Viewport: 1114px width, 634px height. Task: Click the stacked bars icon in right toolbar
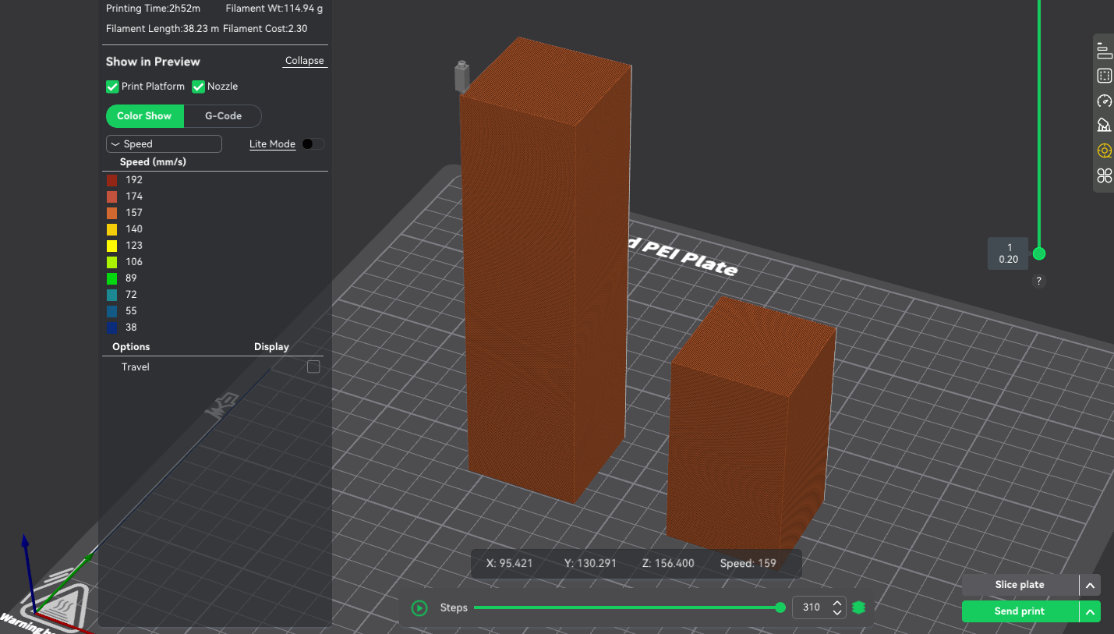pos(1104,51)
